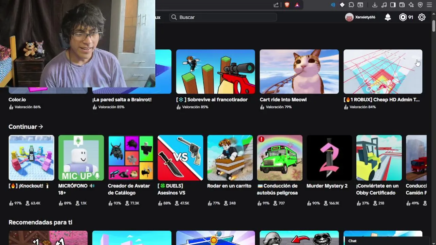Open Sobrevive al francotirador game thumbnail
This screenshot has width=436, height=245.
pos(215,71)
